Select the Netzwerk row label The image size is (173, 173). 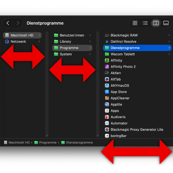(18, 41)
